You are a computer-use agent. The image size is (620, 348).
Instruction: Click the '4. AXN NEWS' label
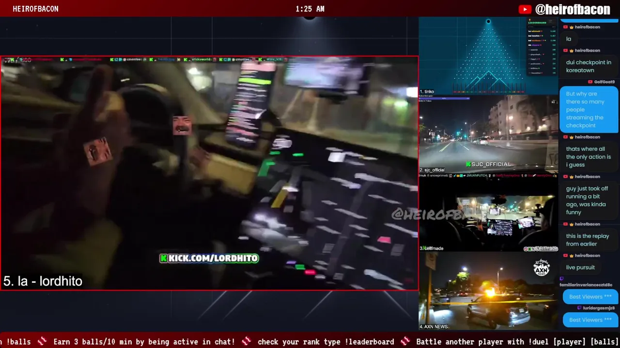point(434,327)
